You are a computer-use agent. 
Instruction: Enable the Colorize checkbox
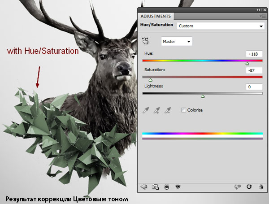coord(183,110)
